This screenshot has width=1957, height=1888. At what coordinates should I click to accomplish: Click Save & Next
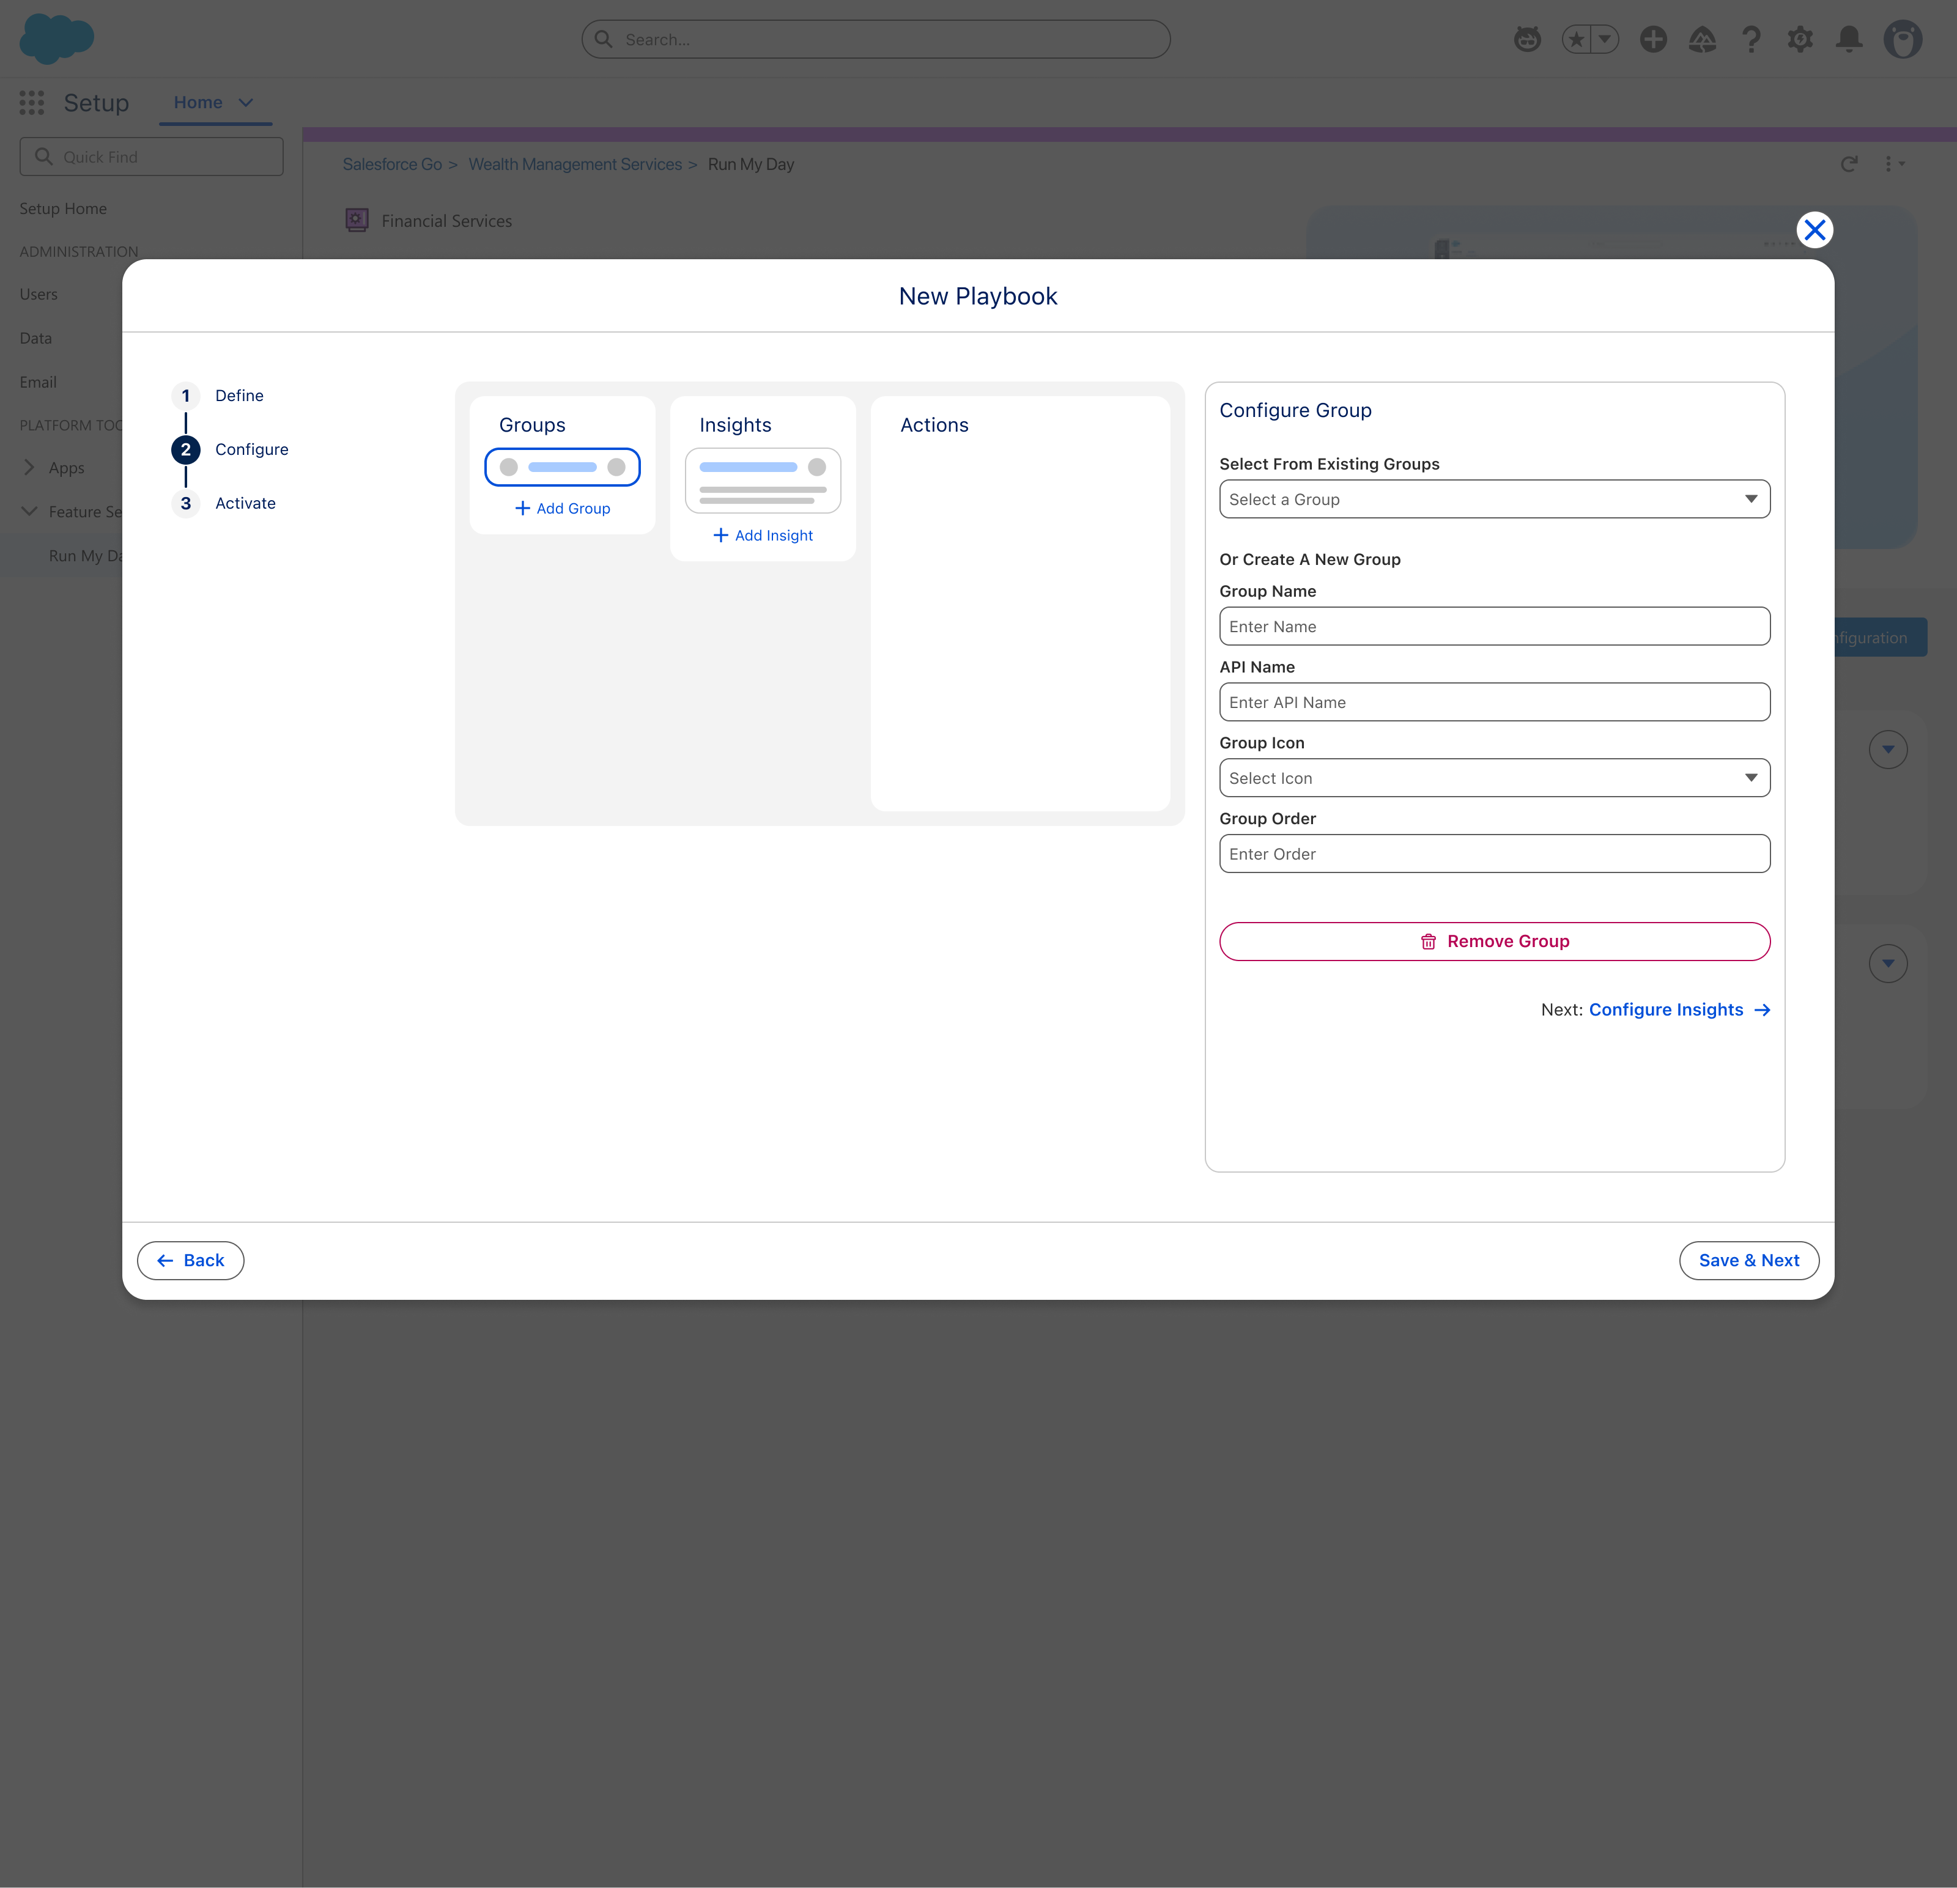(1748, 1260)
